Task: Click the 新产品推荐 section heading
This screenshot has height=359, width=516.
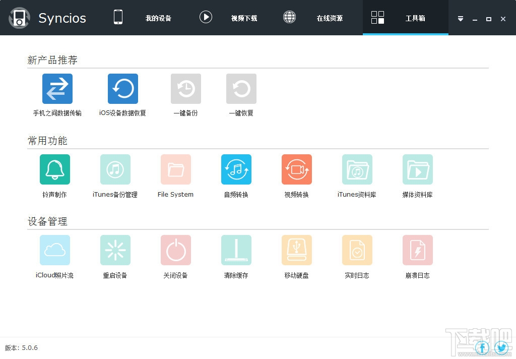Action: [x=52, y=60]
